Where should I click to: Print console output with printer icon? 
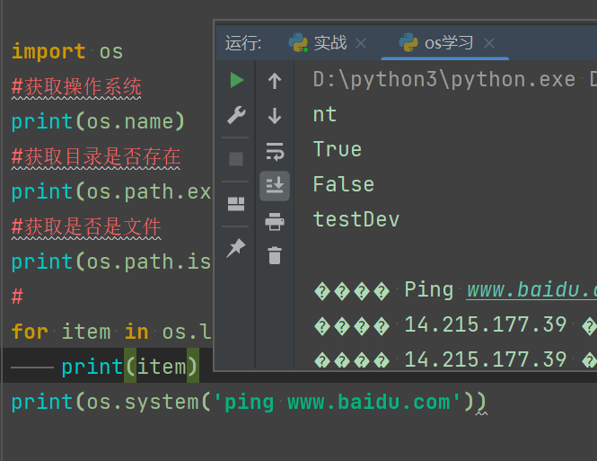tap(275, 221)
